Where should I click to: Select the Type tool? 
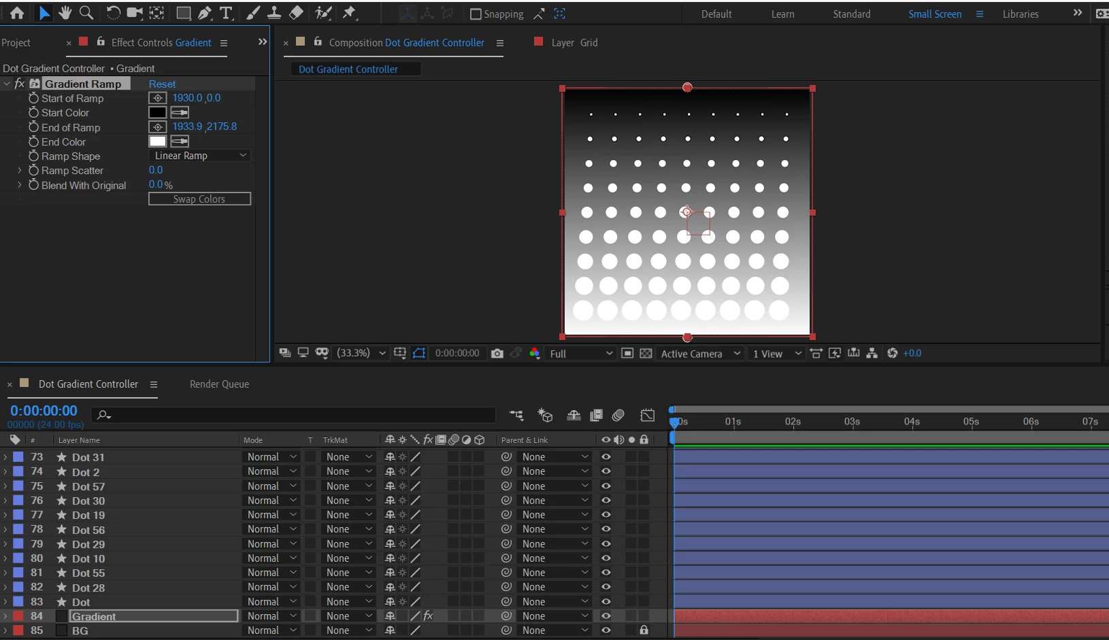(x=226, y=13)
